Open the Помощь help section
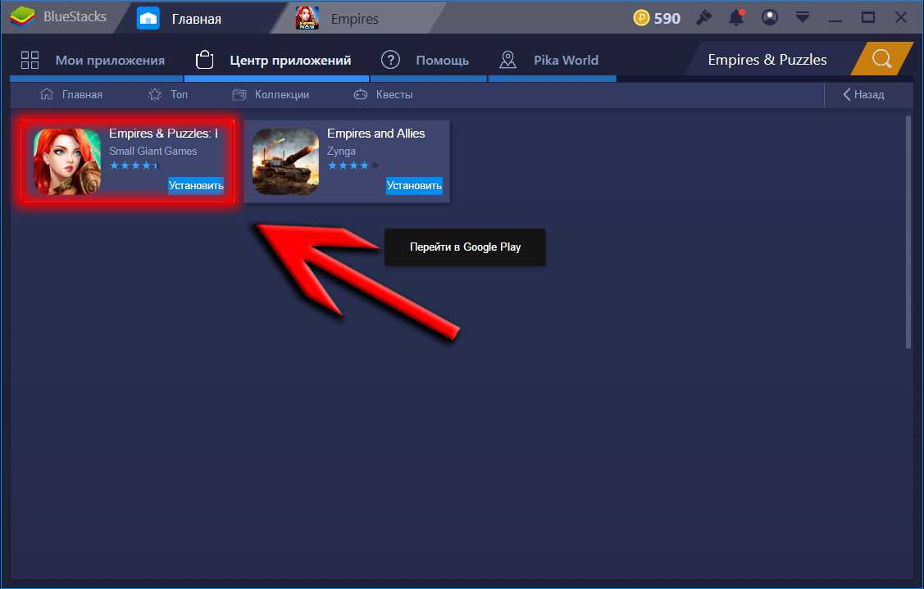 426,60
